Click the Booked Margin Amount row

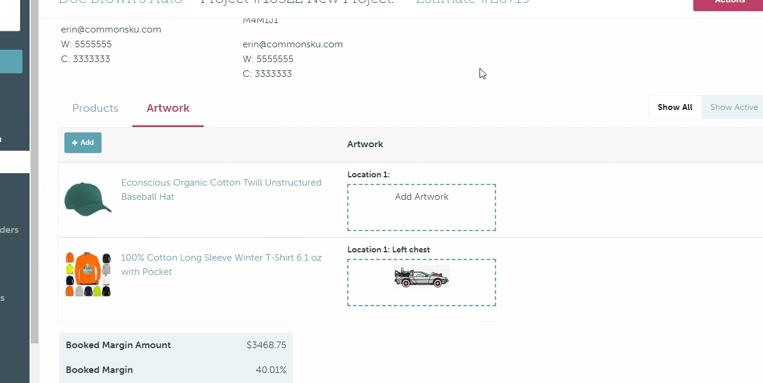click(x=175, y=345)
